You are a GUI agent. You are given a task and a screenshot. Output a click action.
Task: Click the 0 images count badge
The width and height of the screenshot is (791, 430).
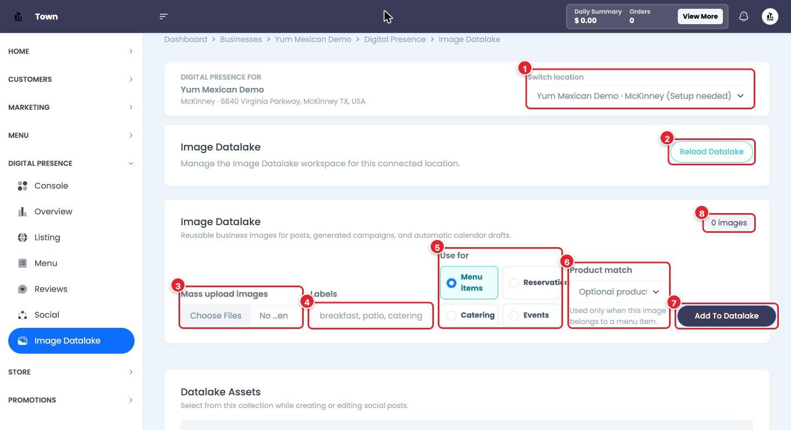coord(729,223)
